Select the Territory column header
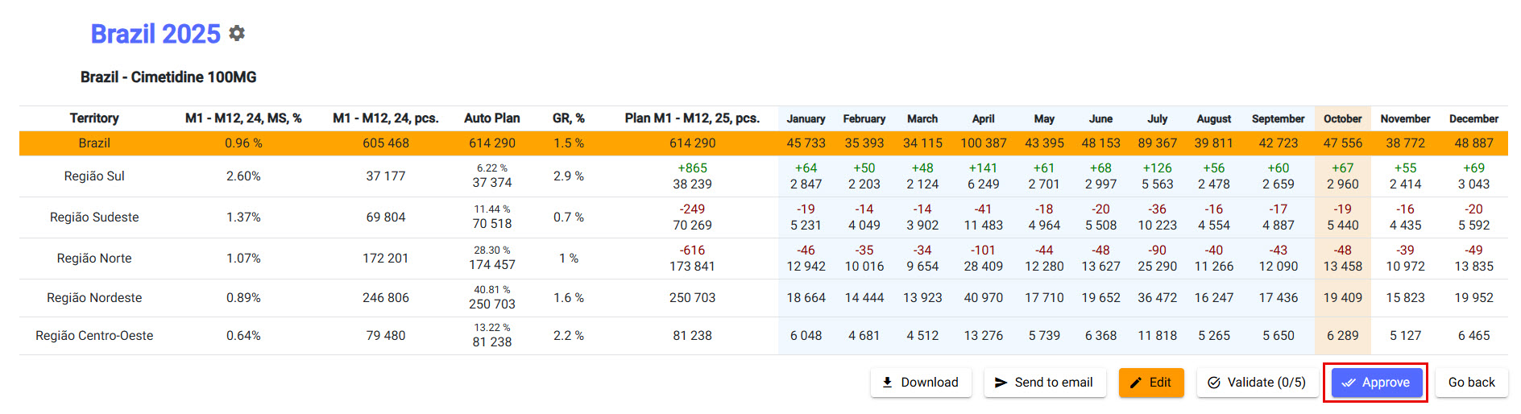The width and height of the screenshot is (1521, 414). tap(94, 118)
